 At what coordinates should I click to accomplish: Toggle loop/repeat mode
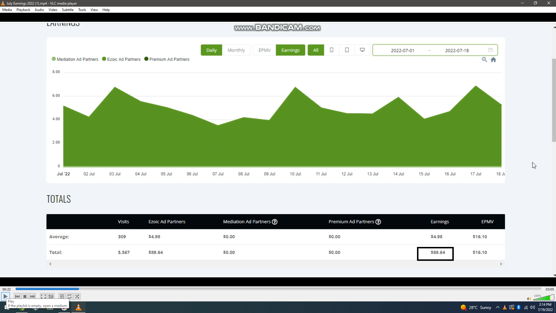click(x=69, y=296)
